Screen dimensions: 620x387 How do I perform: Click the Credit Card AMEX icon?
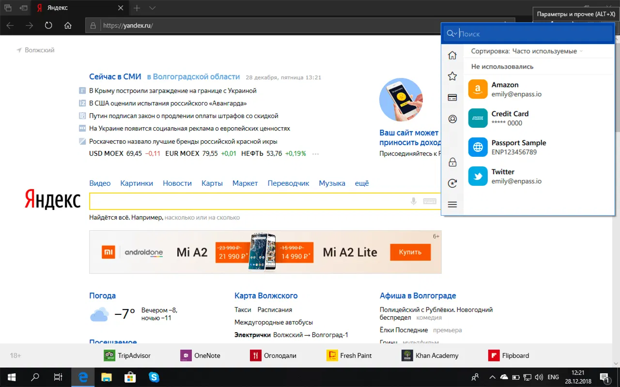point(478,118)
